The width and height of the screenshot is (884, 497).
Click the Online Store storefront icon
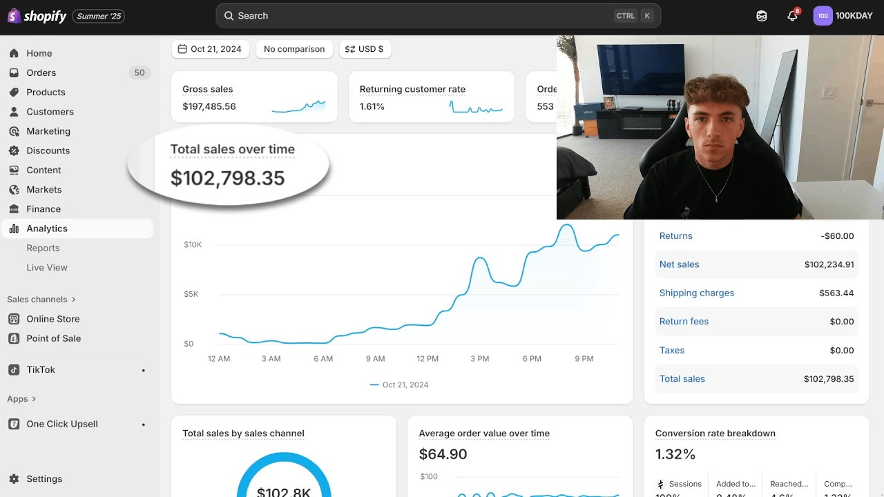(14, 319)
